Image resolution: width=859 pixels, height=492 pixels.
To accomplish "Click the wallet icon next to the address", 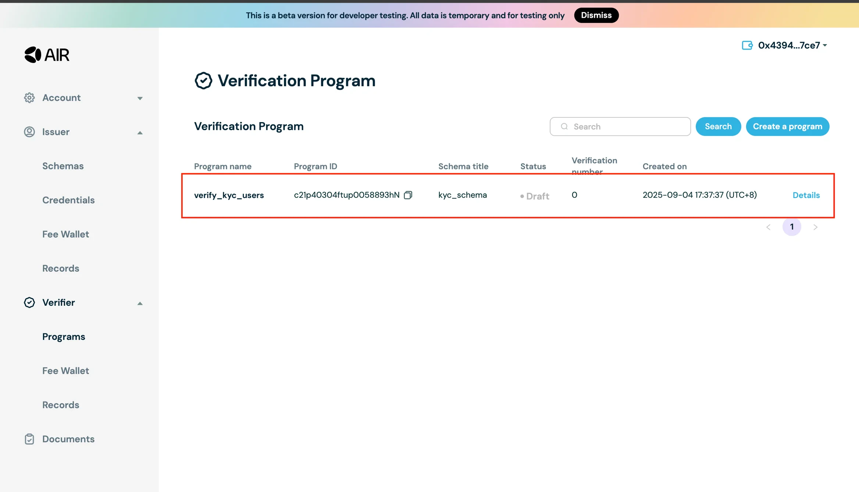I will [x=746, y=45].
